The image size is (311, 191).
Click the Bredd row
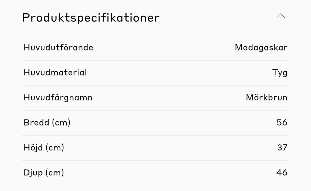(155, 122)
